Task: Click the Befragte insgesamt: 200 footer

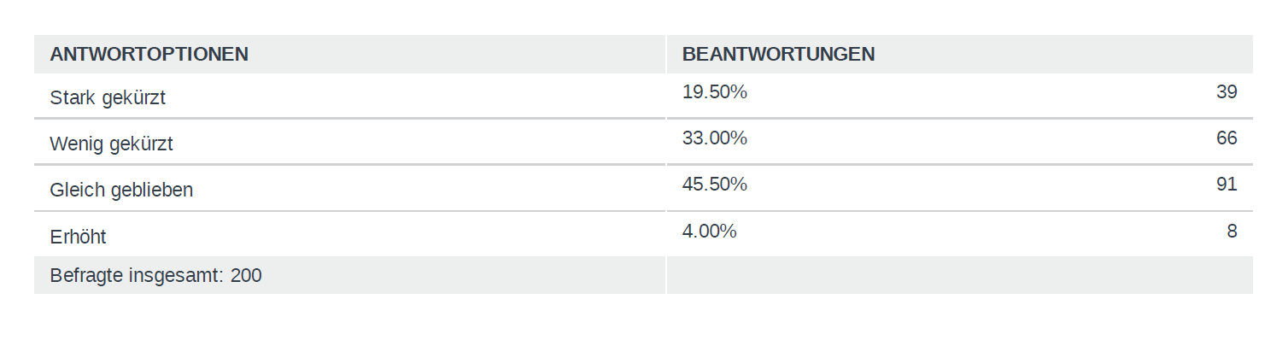Action: pos(156,276)
